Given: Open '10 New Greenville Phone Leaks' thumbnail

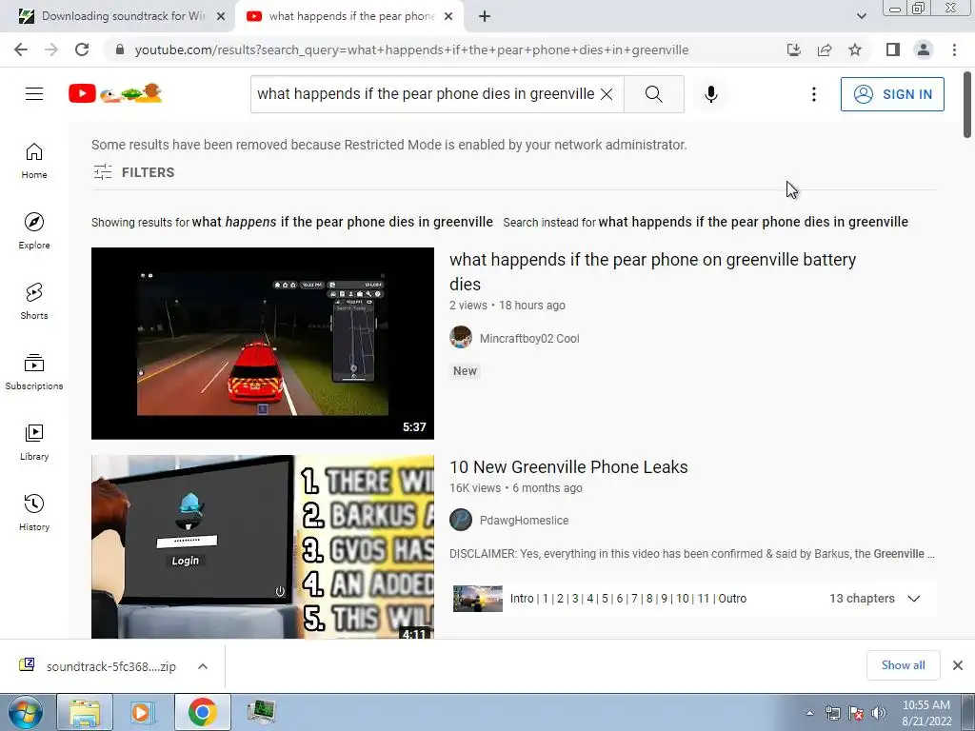Looking at the screenshot, I should click(x=263, y=546).
